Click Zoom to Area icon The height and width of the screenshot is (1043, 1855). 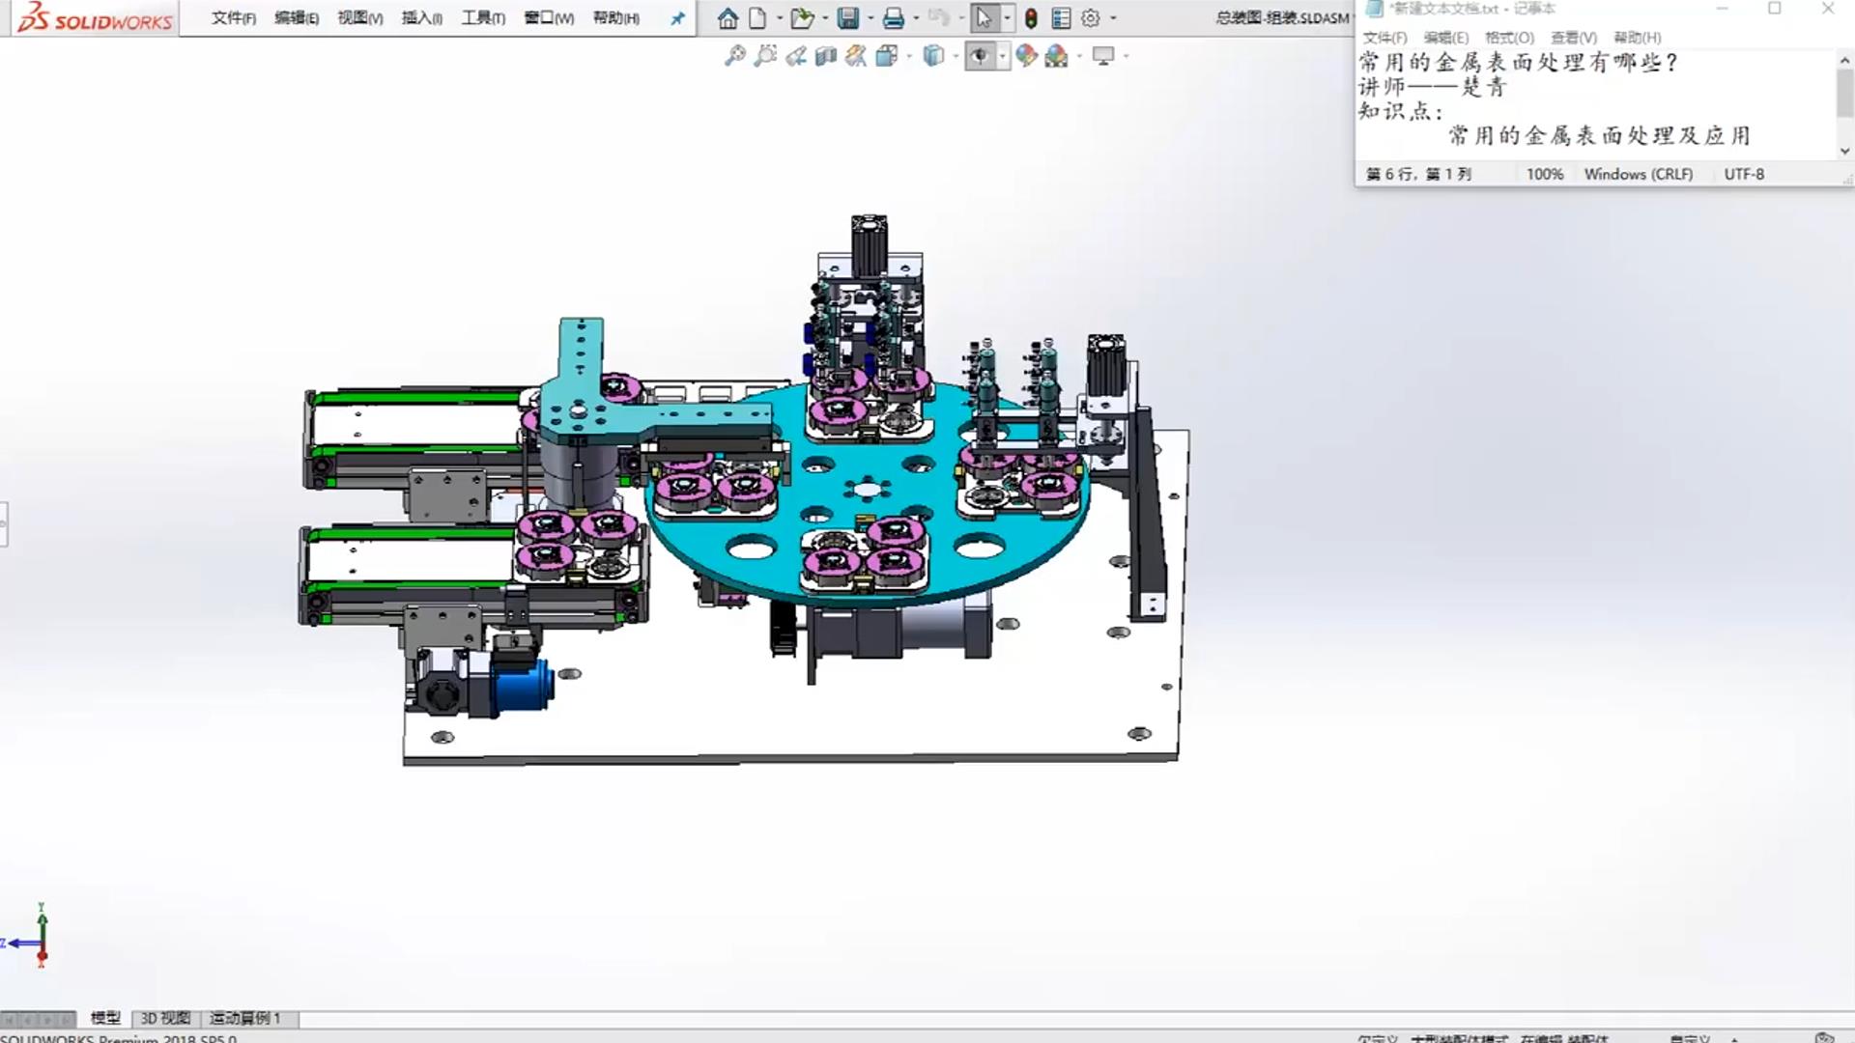765,56
